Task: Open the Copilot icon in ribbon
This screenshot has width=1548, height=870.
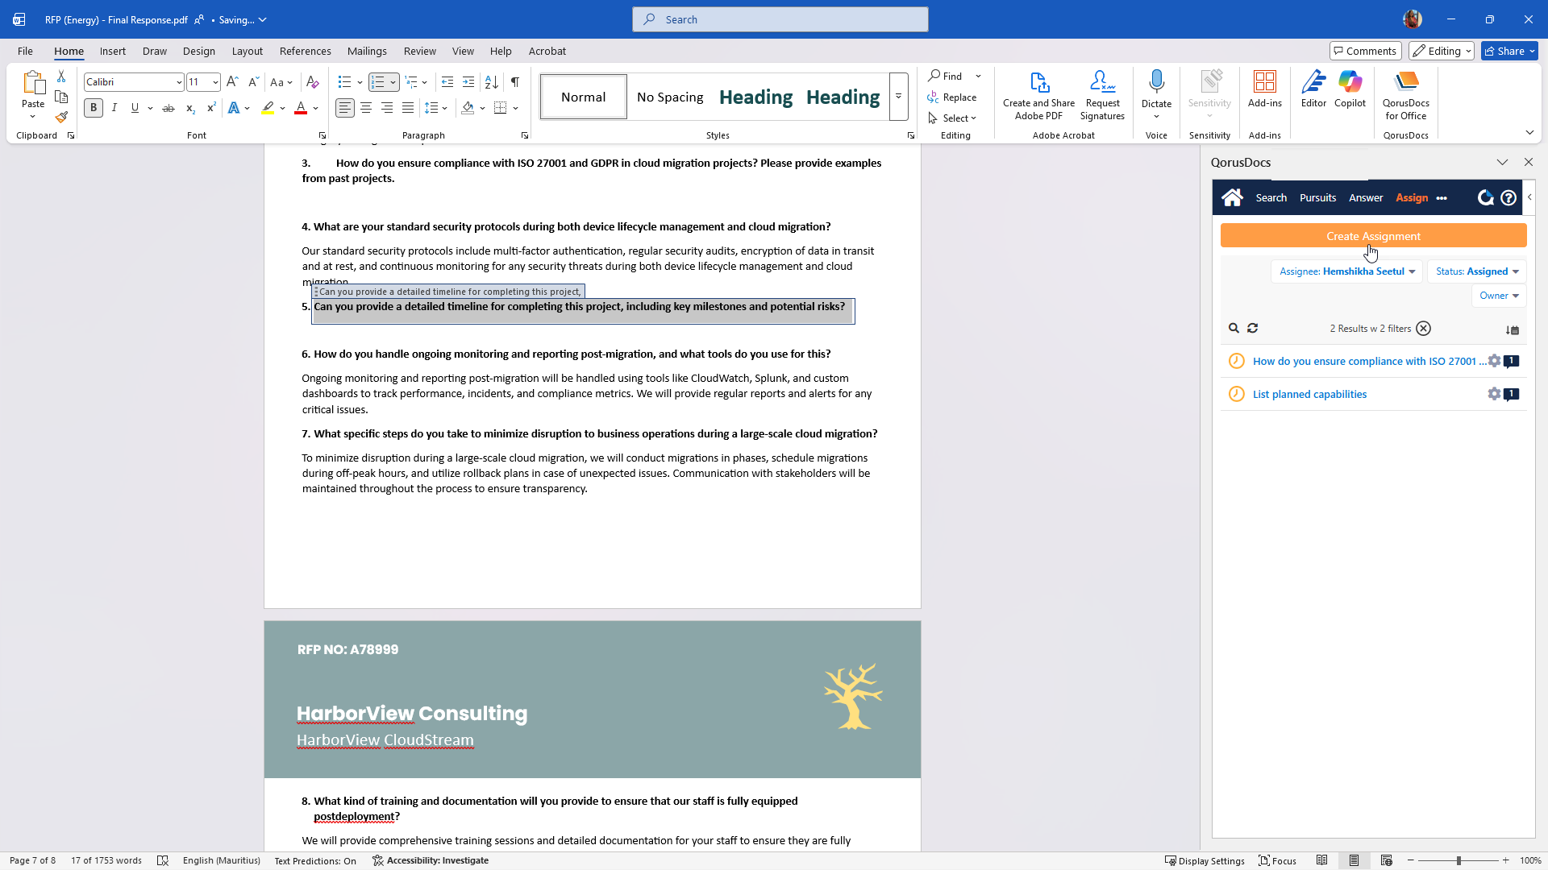Action: coord(1350,81)
